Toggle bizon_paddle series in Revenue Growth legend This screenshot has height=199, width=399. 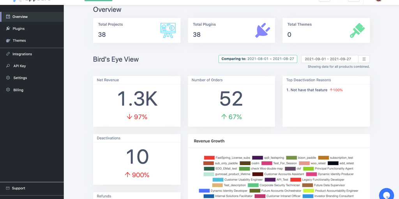coord(291,158)
